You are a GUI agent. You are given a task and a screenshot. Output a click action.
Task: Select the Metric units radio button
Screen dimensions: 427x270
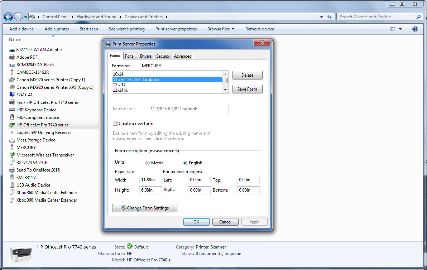[x=147, y=163]
